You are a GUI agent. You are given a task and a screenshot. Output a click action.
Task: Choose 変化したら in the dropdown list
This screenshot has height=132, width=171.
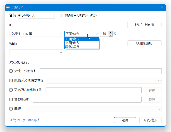coord(82,47)
